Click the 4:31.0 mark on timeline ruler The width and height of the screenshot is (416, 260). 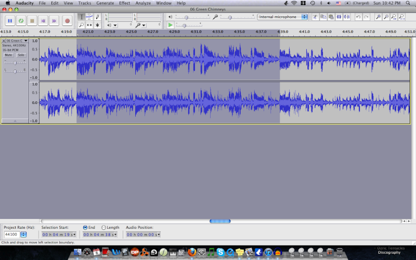pyautogui.click(x=196, y=32)
